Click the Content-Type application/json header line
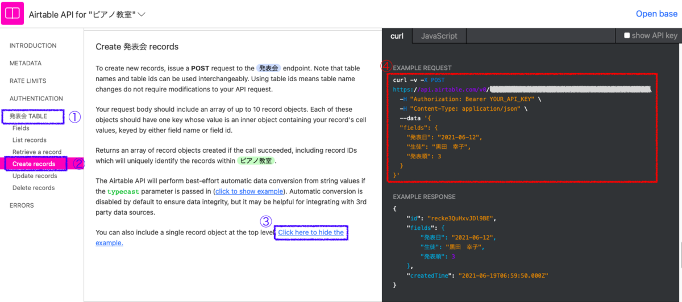 (463, 108)
